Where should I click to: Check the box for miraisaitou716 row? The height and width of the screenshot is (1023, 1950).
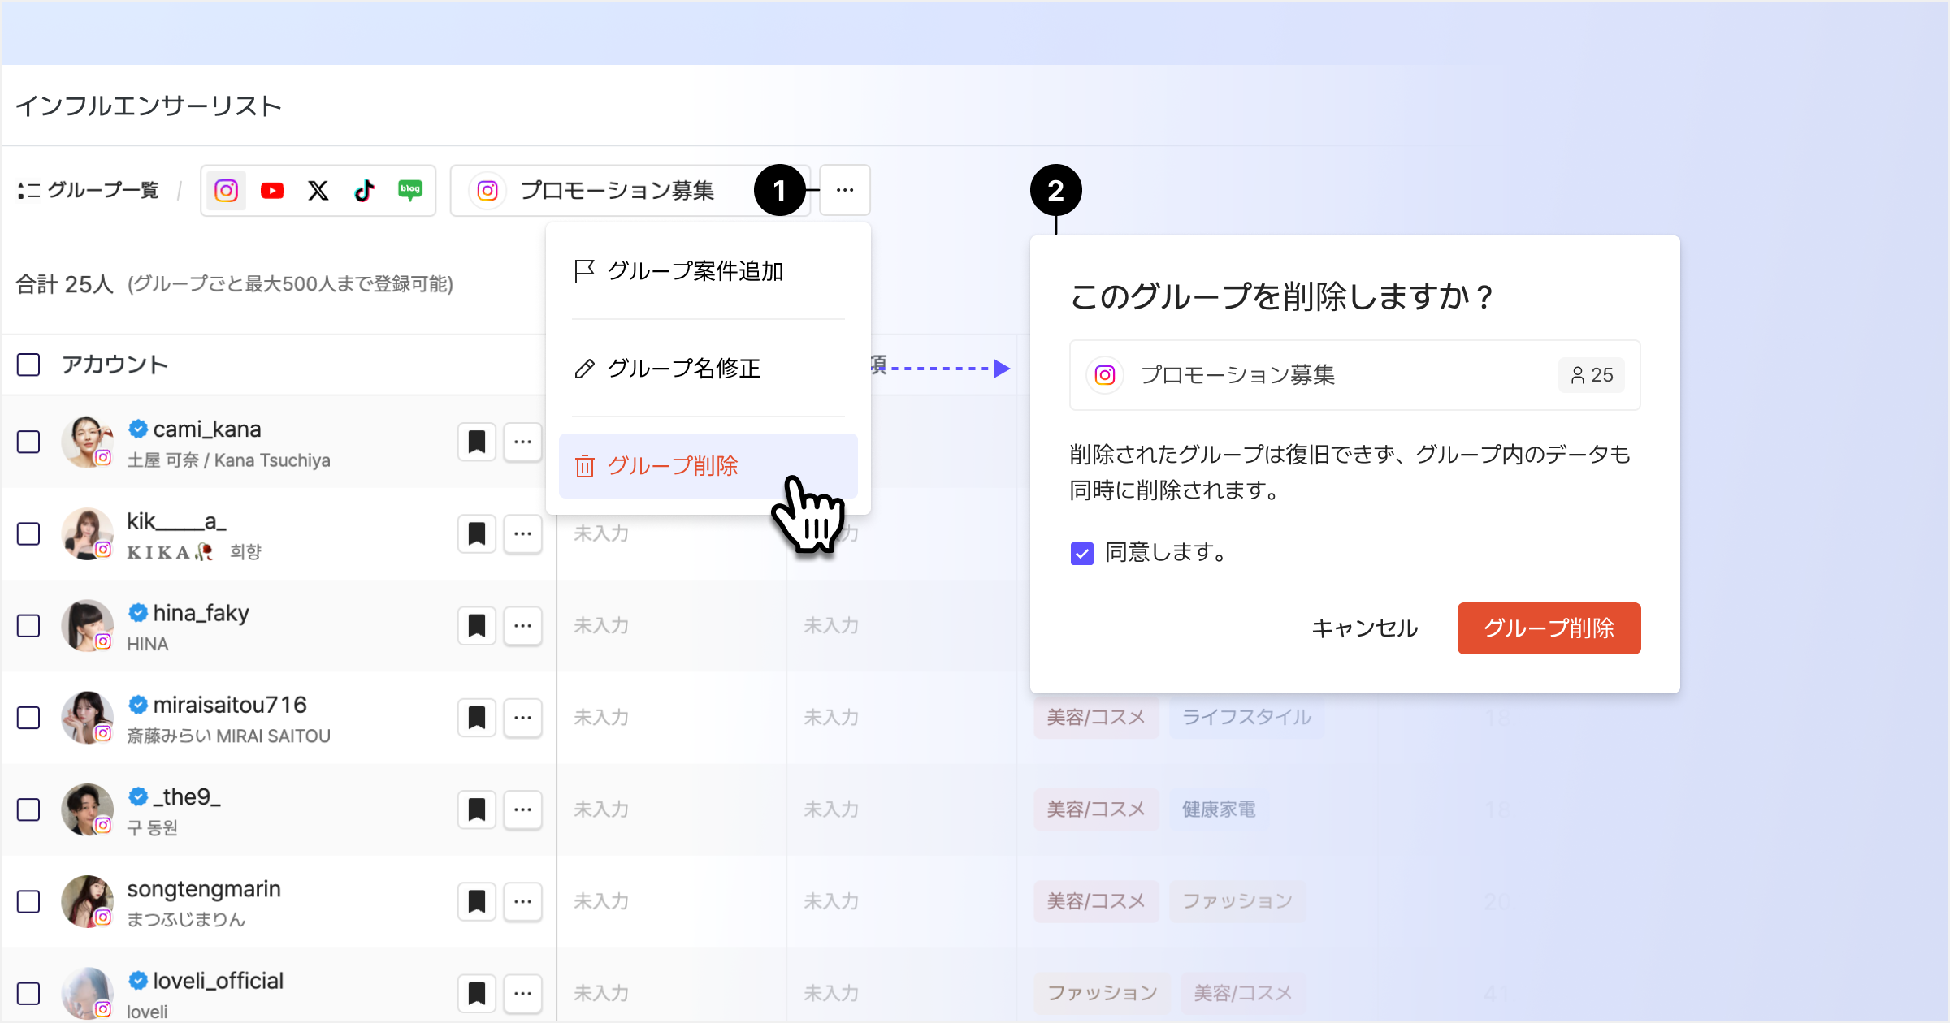[x=28, y=718]
